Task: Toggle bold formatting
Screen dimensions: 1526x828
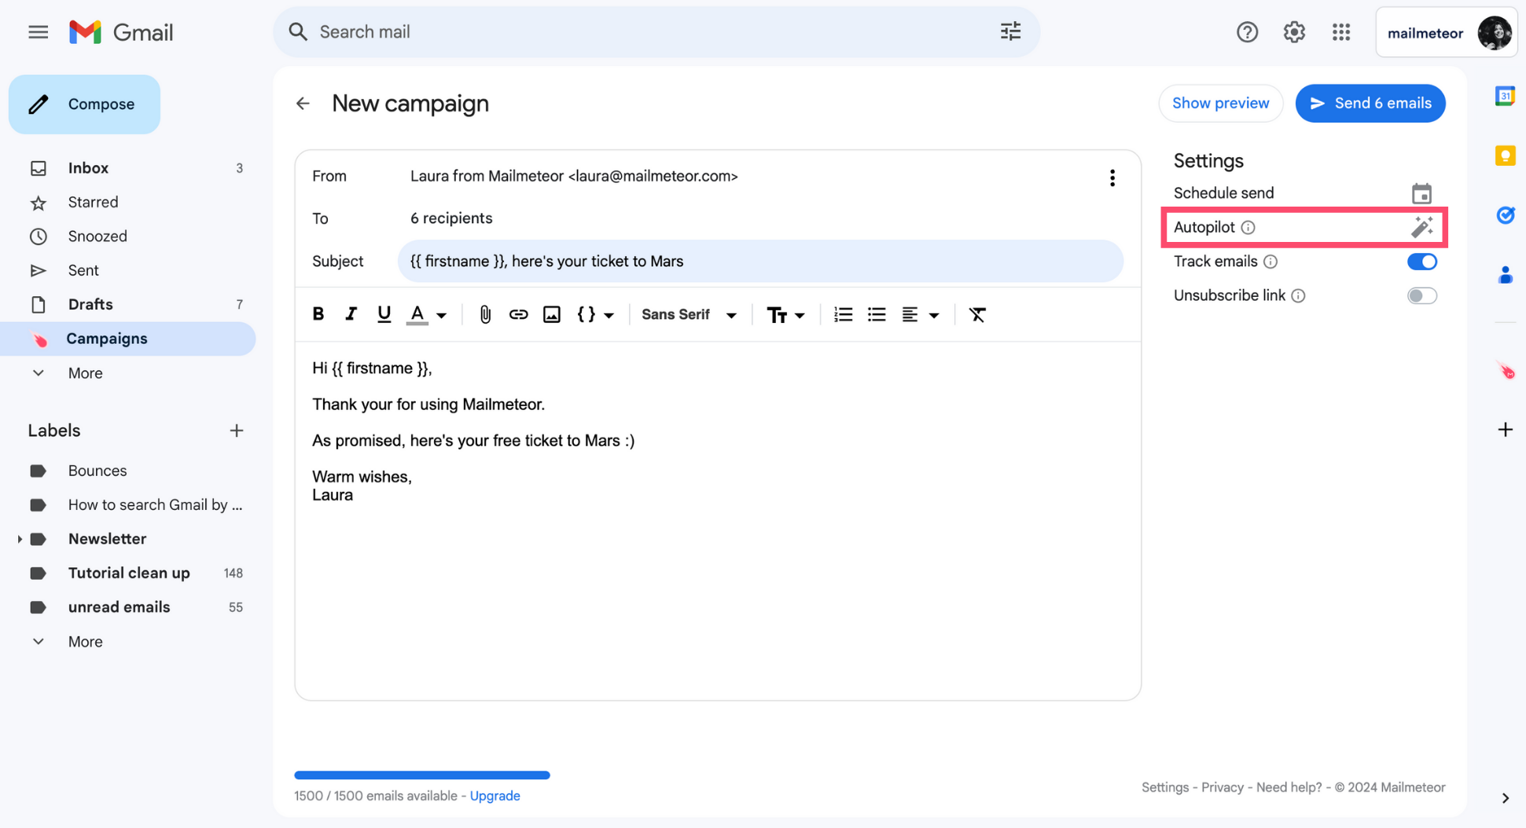Action: (318, 314)
